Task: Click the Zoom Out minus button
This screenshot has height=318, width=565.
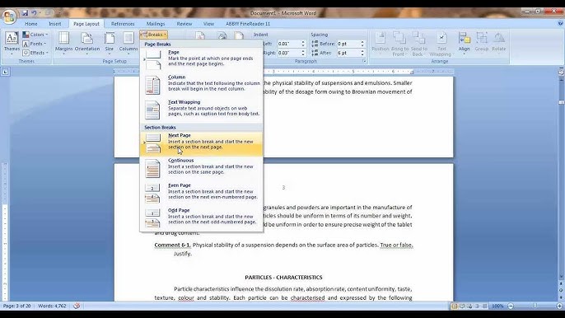Action: coord(511,306)
